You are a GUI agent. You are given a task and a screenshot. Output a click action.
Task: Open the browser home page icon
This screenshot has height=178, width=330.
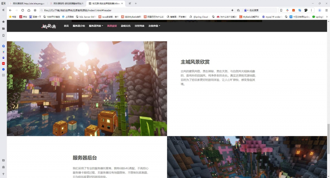click(x=29, y=10)
